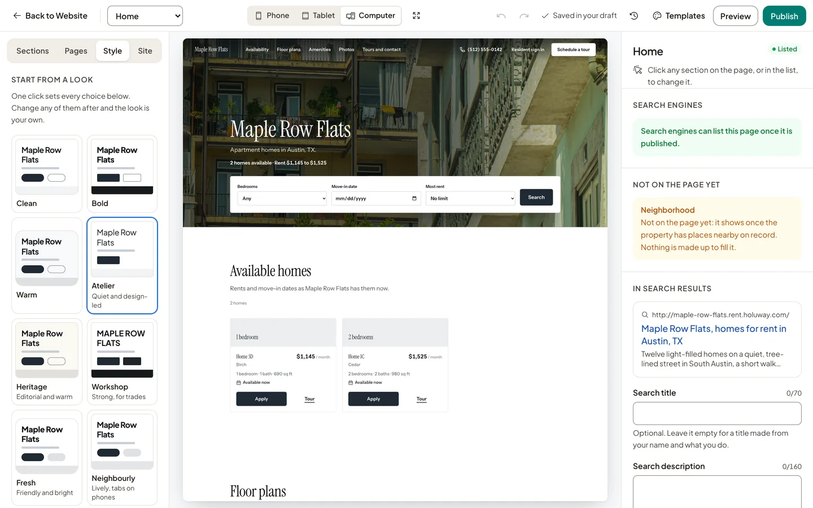Switch preview to Tablet
The height and width of the screenshot is (508, 813).
tap(318, 16)
